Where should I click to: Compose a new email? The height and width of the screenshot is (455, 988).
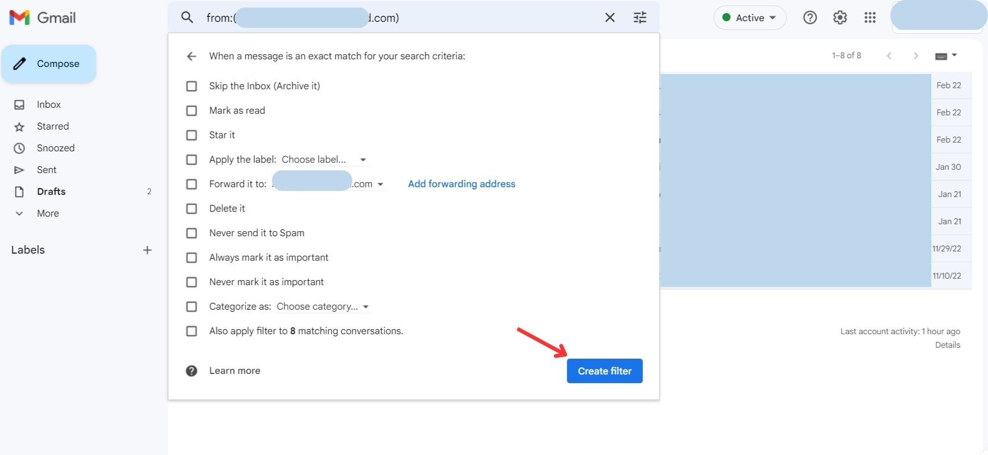(49, 64)
